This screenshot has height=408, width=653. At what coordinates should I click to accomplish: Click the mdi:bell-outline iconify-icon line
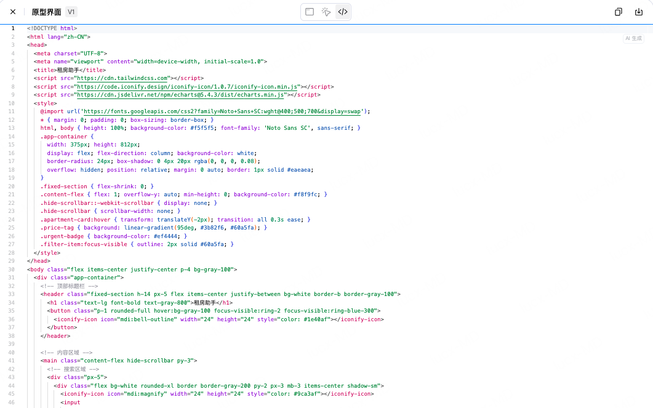point(218,320)
